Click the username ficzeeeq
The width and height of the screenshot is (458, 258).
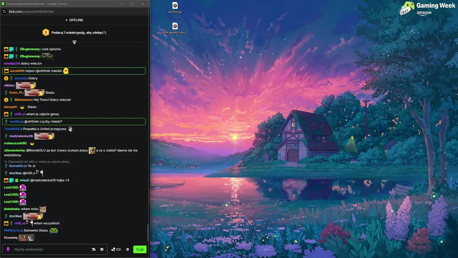11,238
